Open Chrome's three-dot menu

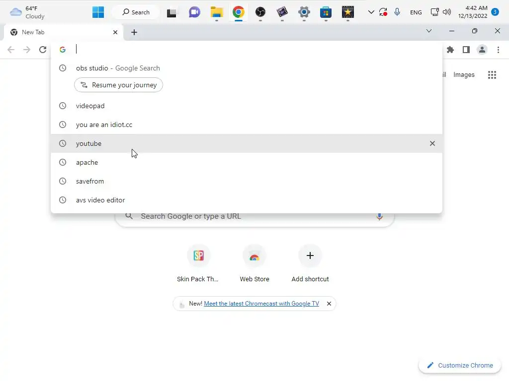[498, 50]
